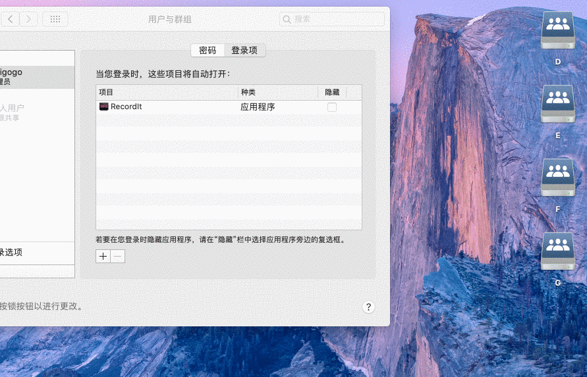Click the G network drive icon

tap(557, 253)
